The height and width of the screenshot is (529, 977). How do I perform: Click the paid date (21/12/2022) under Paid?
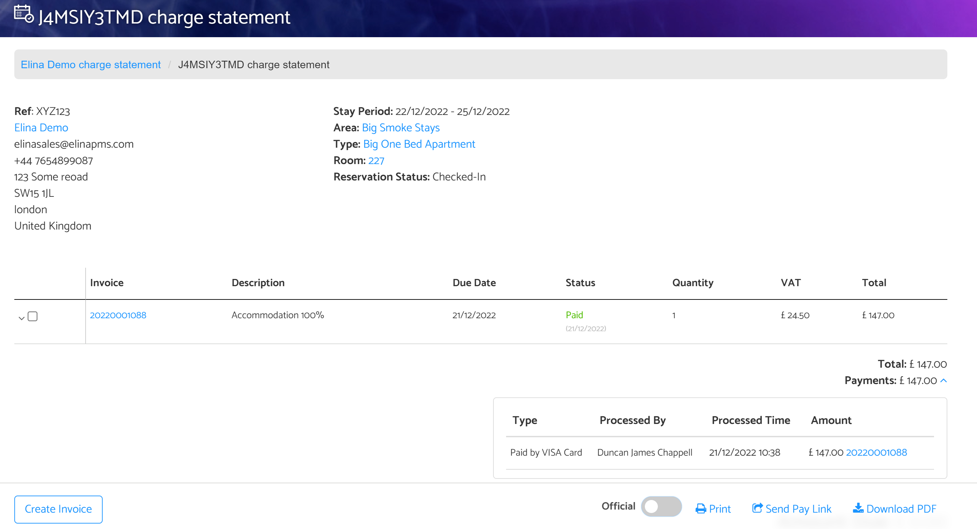586,328
